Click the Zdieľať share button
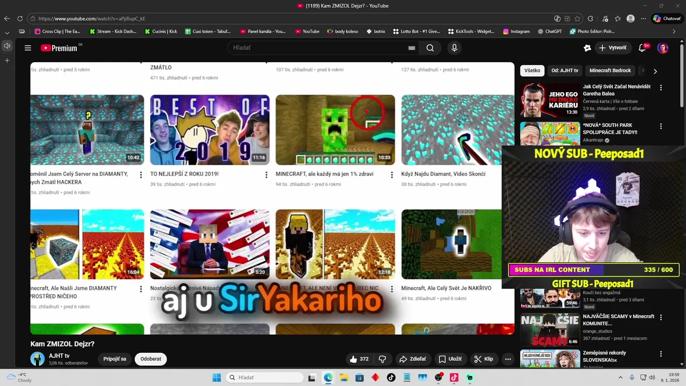Screen dimensions: 686x386 413,359
